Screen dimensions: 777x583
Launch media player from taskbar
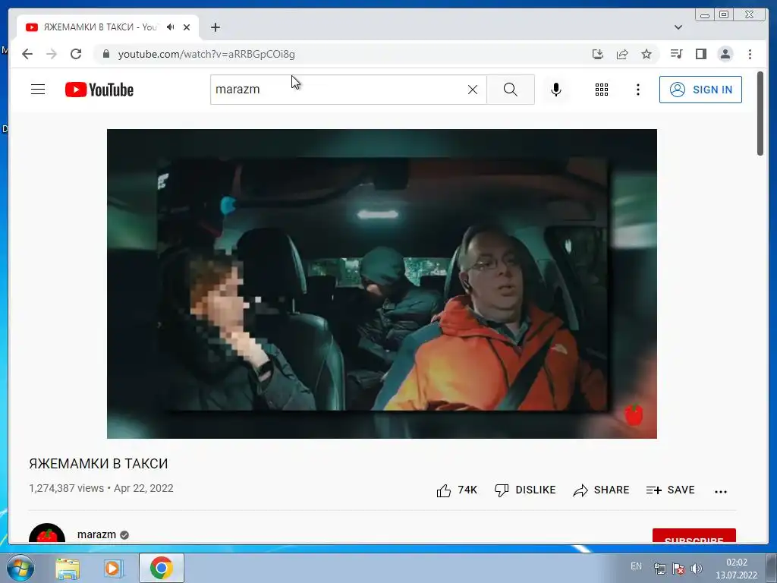coord(114,568)
